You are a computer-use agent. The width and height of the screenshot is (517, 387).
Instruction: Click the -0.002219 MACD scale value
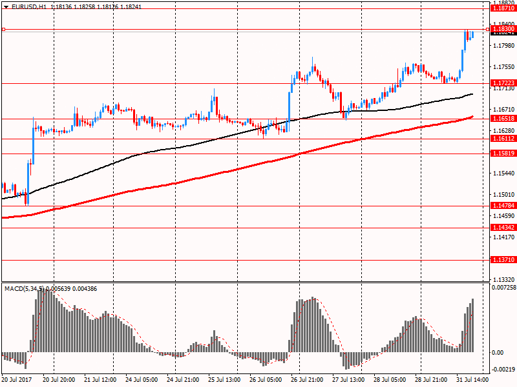coord(503,369)
